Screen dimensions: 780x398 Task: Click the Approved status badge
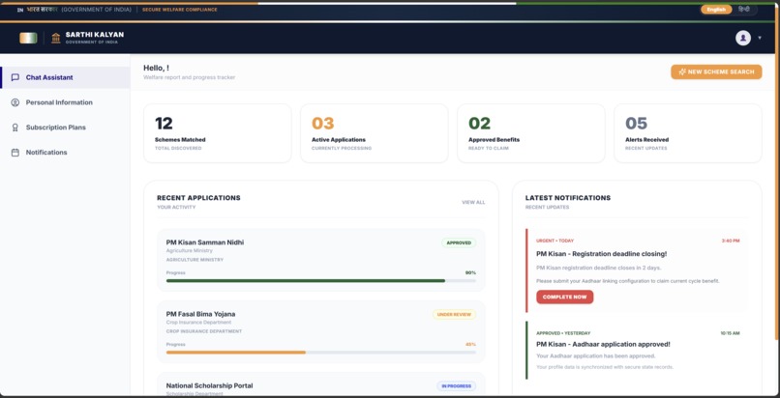[x=459, y=243]
